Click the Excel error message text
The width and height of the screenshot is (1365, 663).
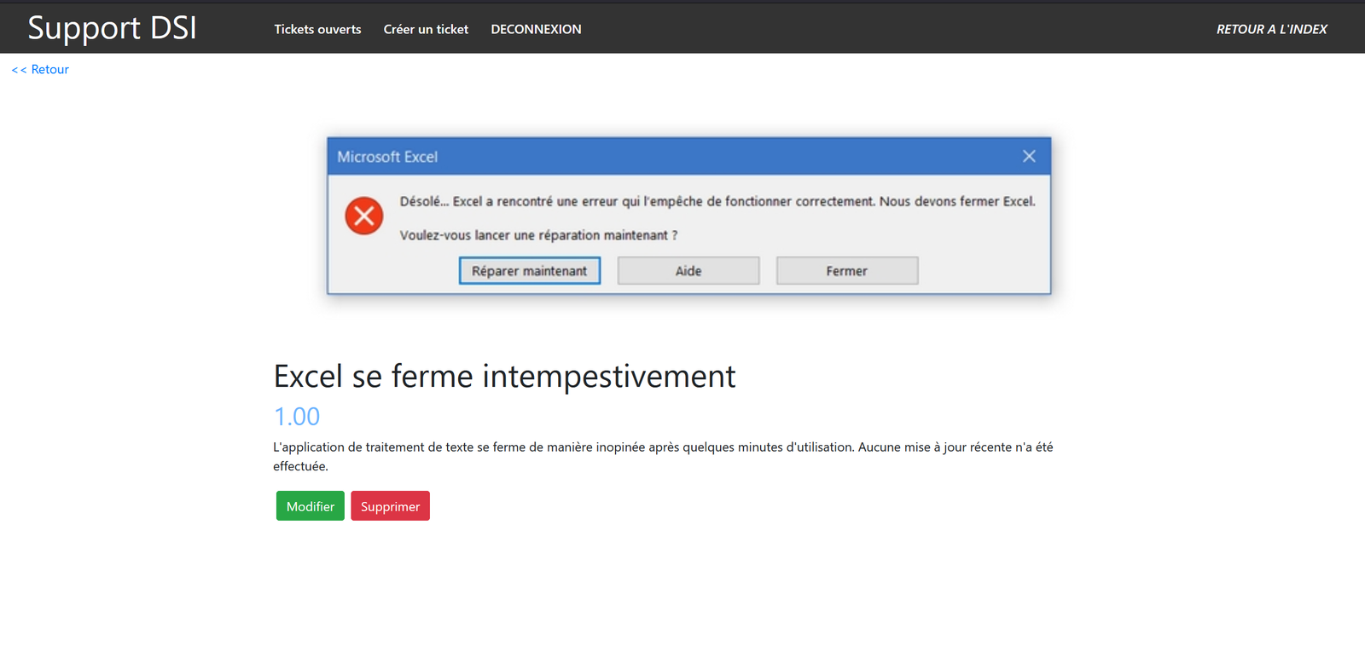pyautogui.click(x=717, y=202)
